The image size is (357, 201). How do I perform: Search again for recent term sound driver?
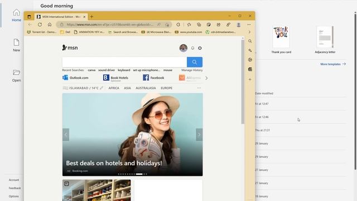click(x=107, y=70)
